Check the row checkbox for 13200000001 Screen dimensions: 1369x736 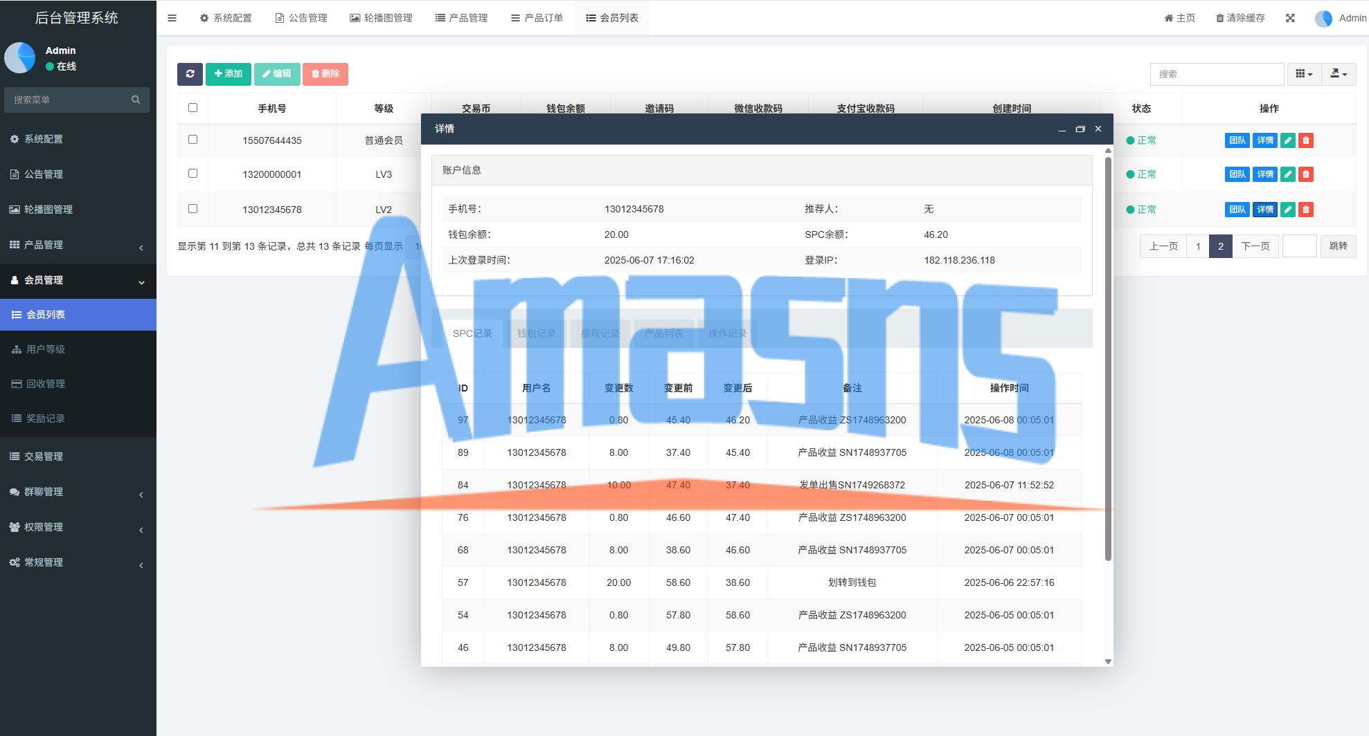[193, 174]
